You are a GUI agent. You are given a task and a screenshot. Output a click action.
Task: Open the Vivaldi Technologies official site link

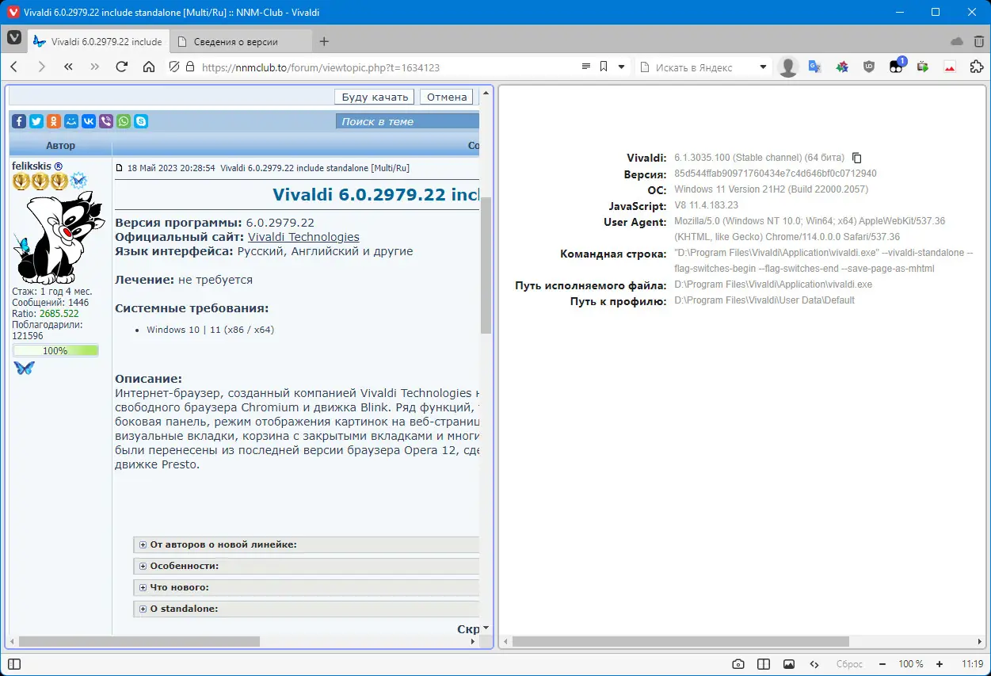pos(303,237)
